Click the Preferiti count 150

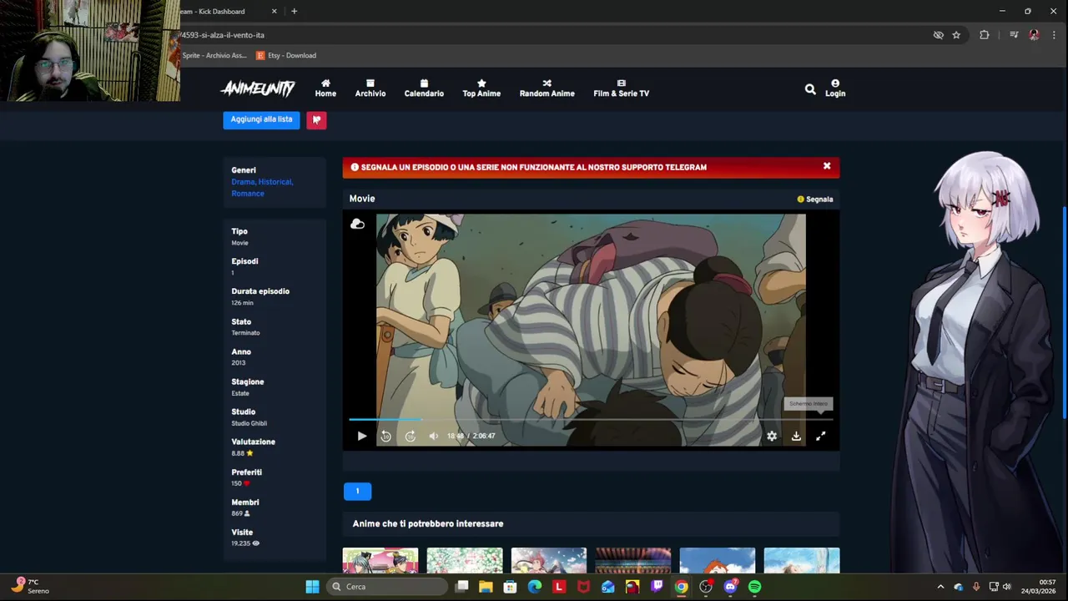tap(236, 483)
